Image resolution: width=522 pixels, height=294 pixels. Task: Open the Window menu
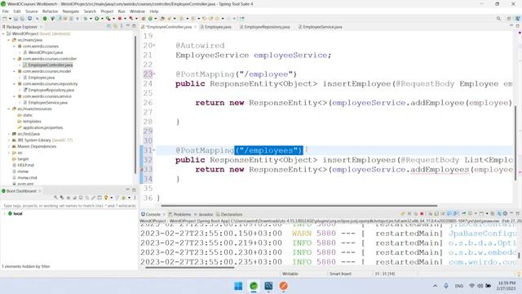pos(137,11)
